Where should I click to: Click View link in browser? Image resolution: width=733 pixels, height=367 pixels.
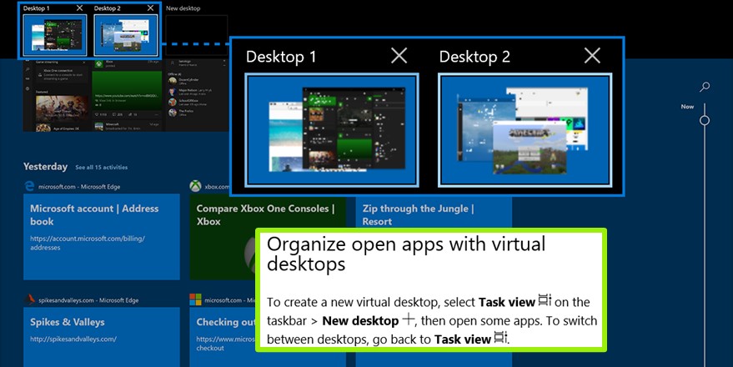[111, 101]
